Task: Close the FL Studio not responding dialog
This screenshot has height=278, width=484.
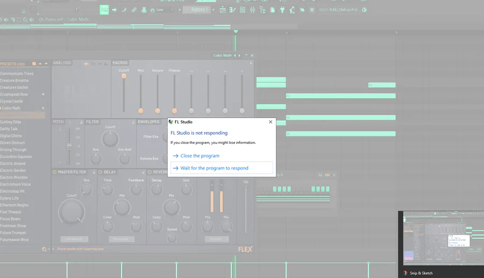Action: click(x=271, y=122)
